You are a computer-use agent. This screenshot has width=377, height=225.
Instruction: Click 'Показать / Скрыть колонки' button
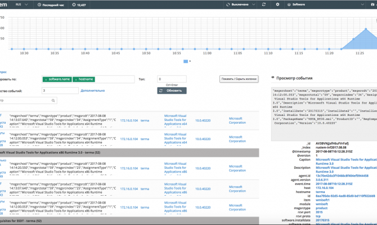(x=239, y=79)
